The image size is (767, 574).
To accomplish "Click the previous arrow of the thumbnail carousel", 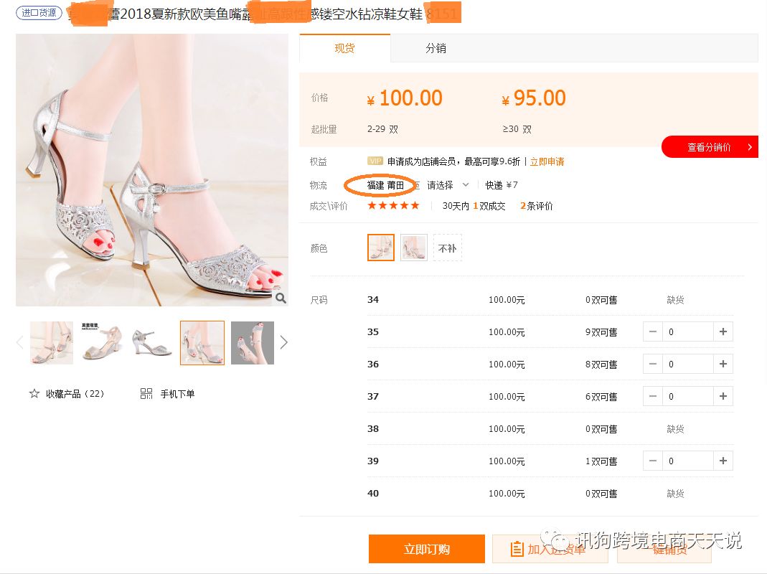I will click(x=19, y=342).
